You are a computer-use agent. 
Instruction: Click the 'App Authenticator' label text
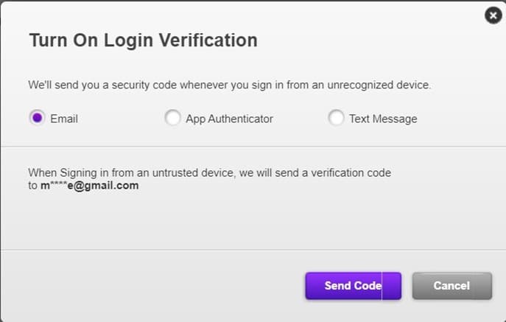(x=229, y=119)
